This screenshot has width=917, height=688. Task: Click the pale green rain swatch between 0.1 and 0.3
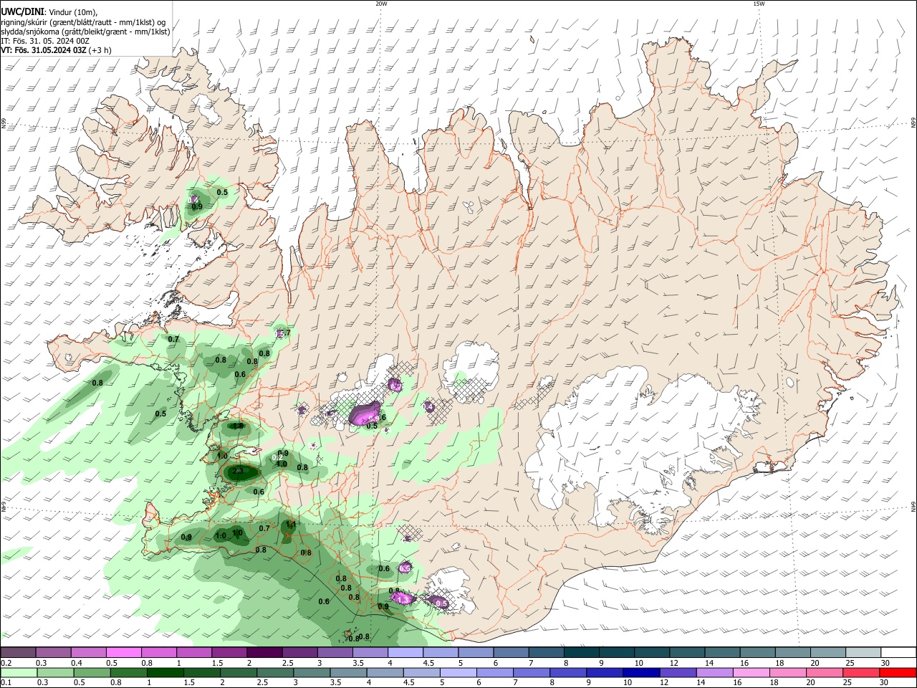tap(19, 673)
